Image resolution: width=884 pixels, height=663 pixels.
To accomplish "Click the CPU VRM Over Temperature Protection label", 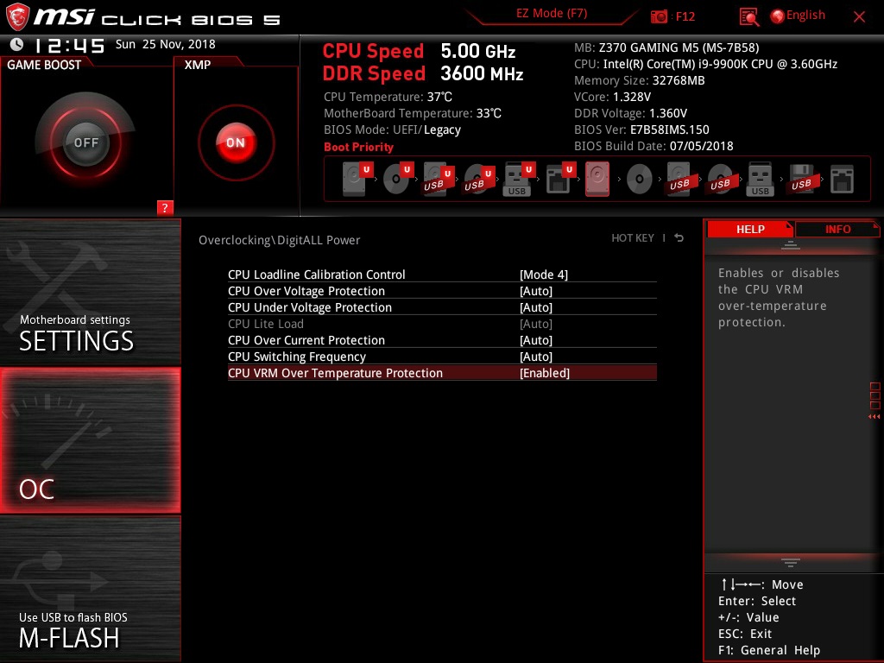I will pos(335,373).
